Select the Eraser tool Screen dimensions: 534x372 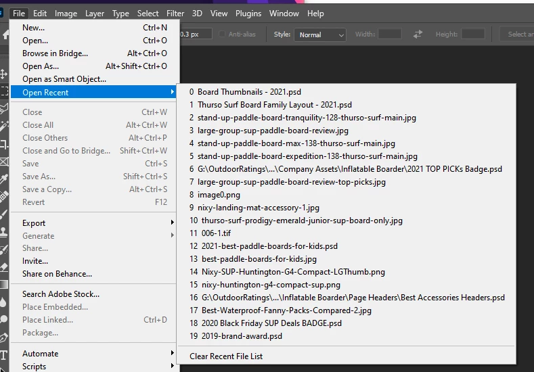[x=4, y=267]
